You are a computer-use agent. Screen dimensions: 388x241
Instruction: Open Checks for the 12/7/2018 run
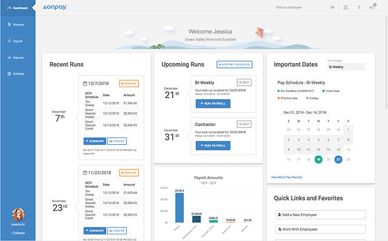pyautogui.click(x=117, y=141)
